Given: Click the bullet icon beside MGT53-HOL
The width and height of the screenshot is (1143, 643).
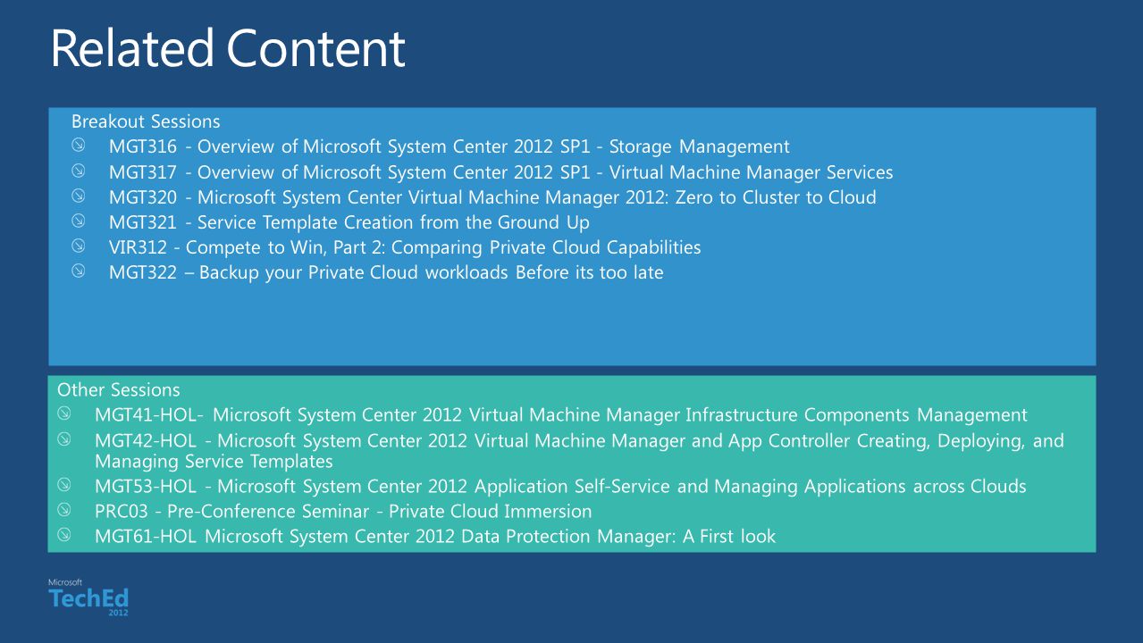Looking at the screenshot, I should click(x=65, y=485).
